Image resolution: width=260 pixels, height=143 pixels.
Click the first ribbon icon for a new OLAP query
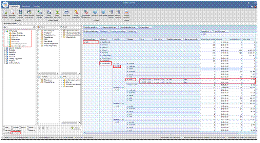[6, 12]
